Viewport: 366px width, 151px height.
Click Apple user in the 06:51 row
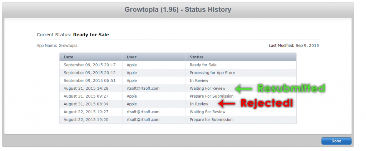click(x=132, y=80)
